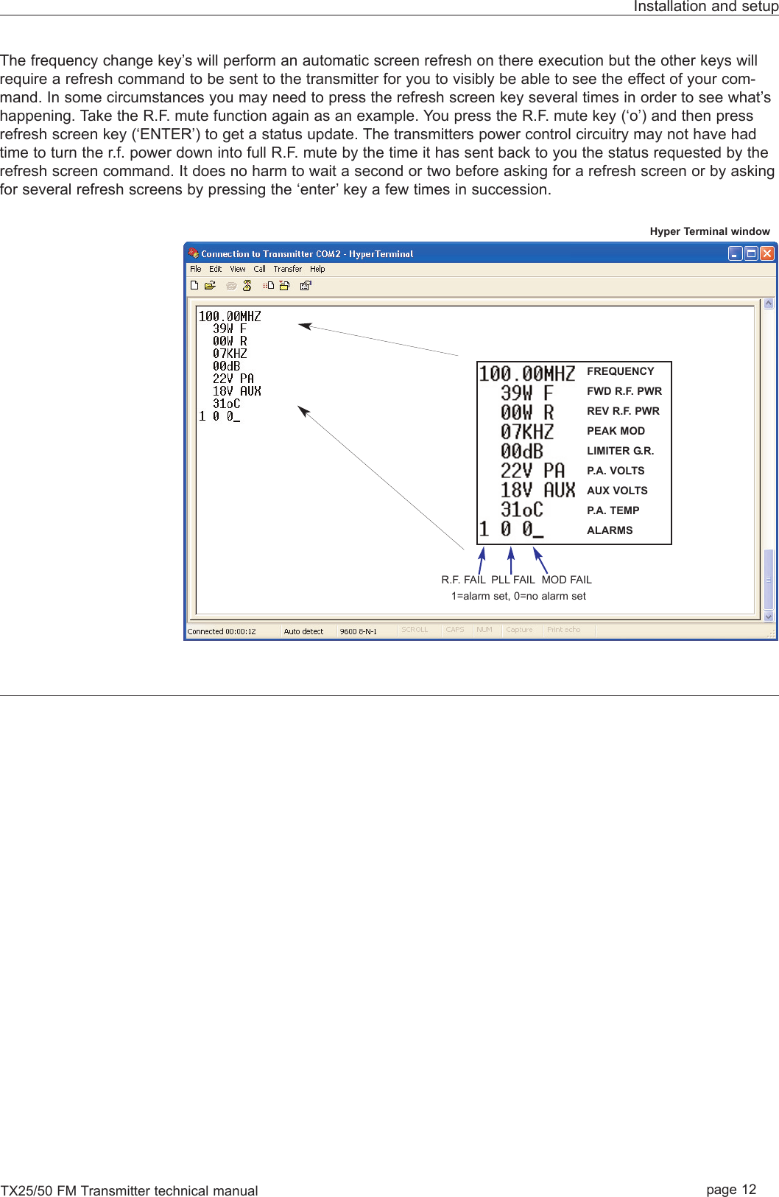779x1197 pixels.
Task: Open the Call menu
Action: tap(259, 269)
